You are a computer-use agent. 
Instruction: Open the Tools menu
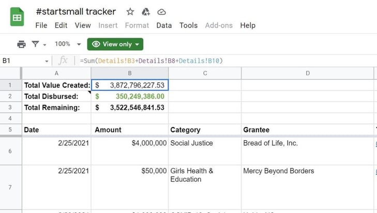(x=188, y=25)
